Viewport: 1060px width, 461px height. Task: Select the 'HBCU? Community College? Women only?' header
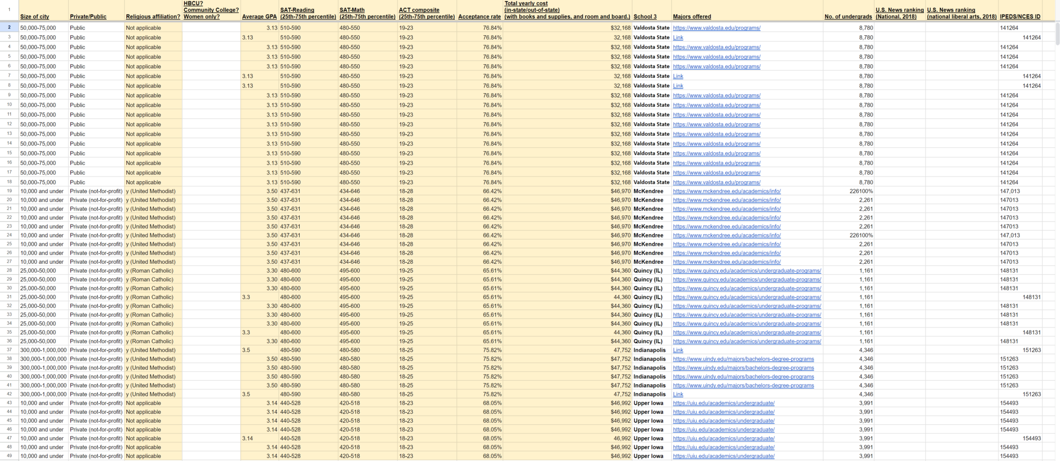[211, 10]
